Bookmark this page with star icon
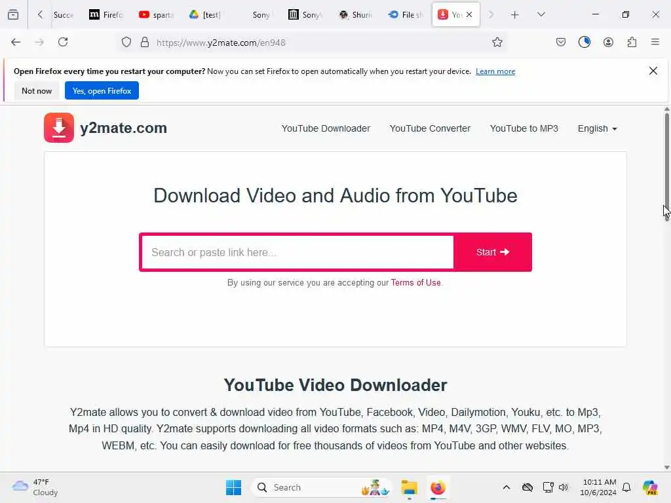The image size is (671, 503). point(497,42)
